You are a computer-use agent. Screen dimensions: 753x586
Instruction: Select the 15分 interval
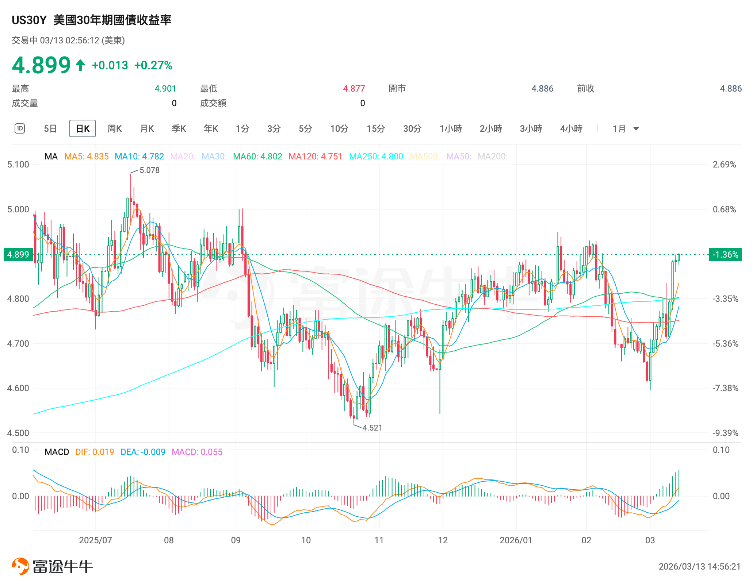(x=376, y=129)
